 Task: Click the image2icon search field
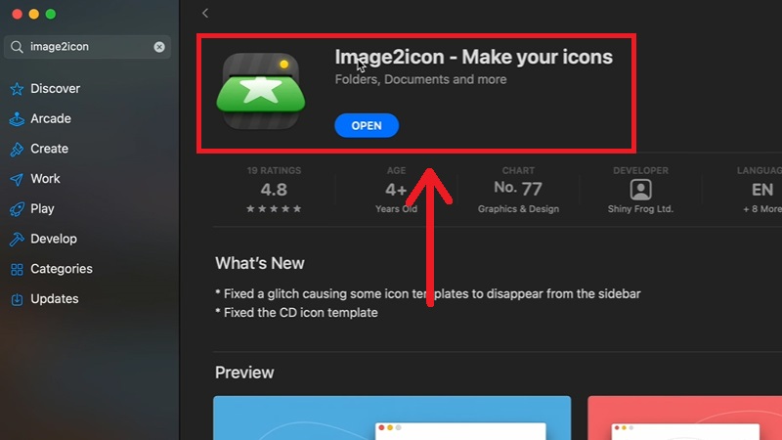tap(87, 47)
